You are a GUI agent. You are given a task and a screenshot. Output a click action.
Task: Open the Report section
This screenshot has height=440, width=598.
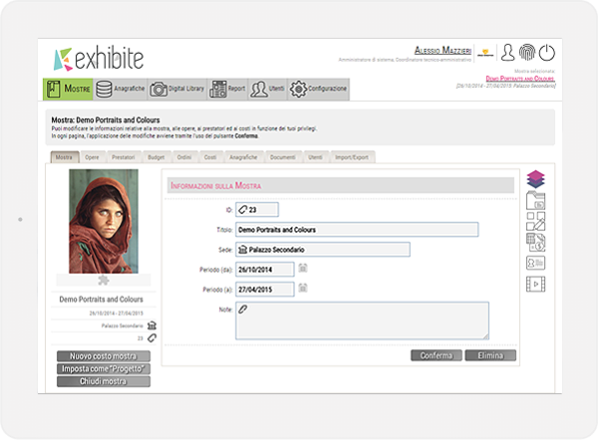pos(227,90)
